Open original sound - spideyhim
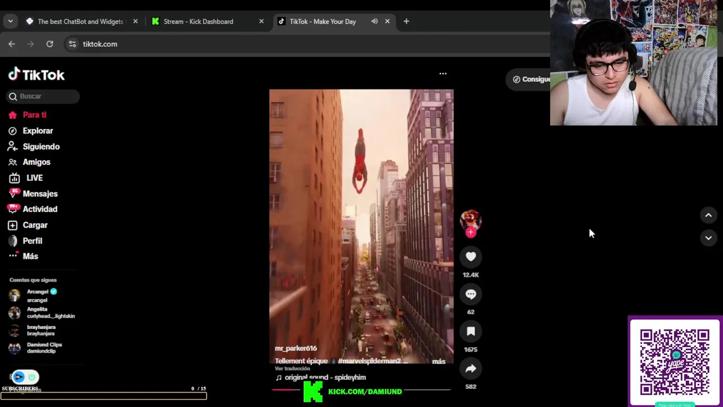Screen dimensions: 723x407 320,377
